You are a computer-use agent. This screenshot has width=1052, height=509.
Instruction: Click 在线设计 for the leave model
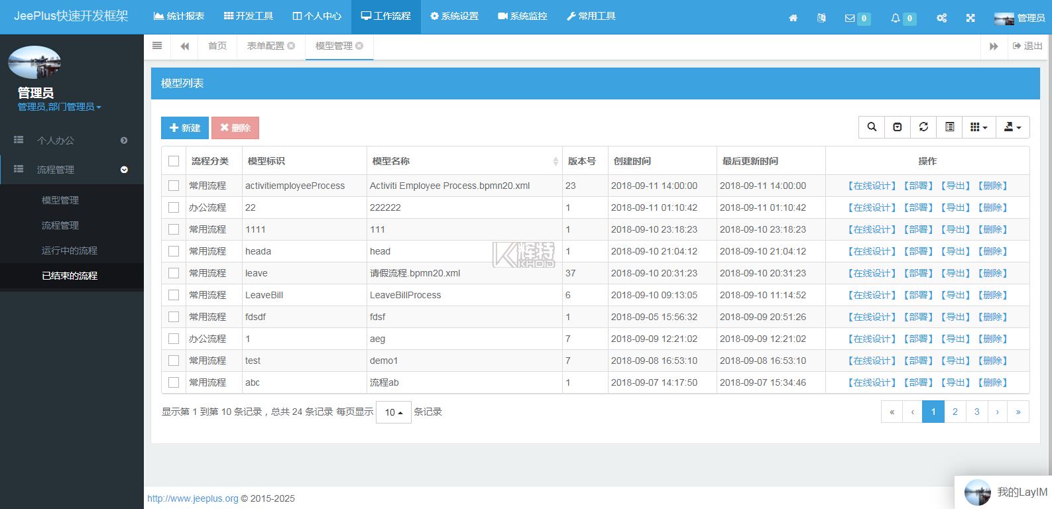pyautogui.click(x=872, y=273)
